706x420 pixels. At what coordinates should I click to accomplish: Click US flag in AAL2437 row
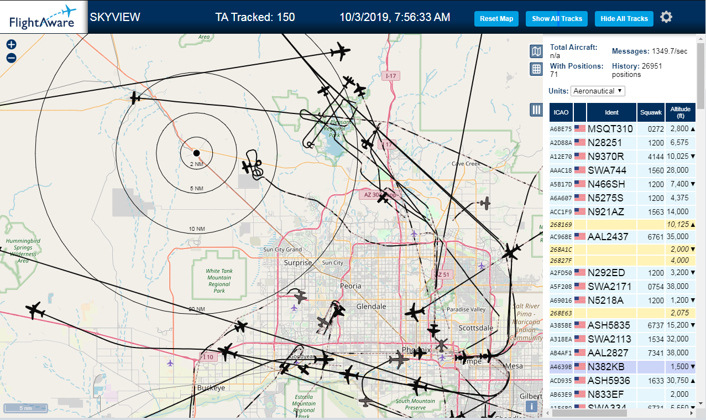(580, 236)
